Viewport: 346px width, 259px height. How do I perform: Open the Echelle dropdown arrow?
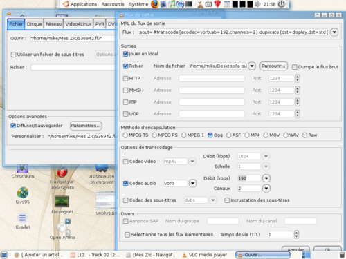pos(266,166)
